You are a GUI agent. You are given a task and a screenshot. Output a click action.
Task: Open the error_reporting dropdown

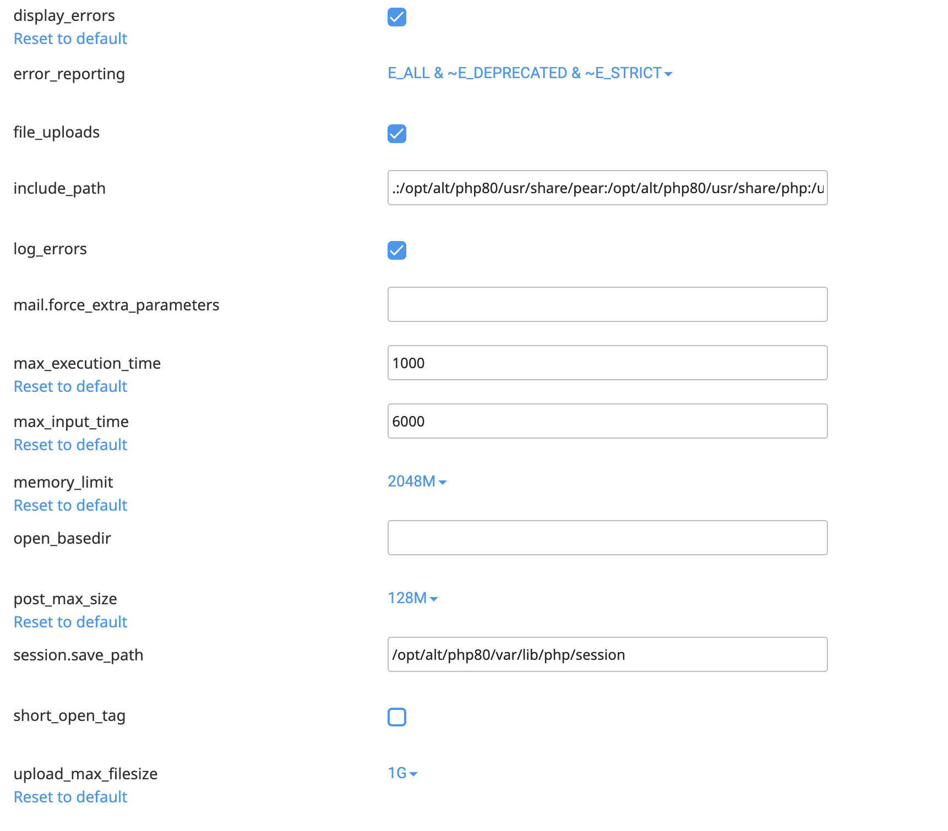(x=529, y=73)
